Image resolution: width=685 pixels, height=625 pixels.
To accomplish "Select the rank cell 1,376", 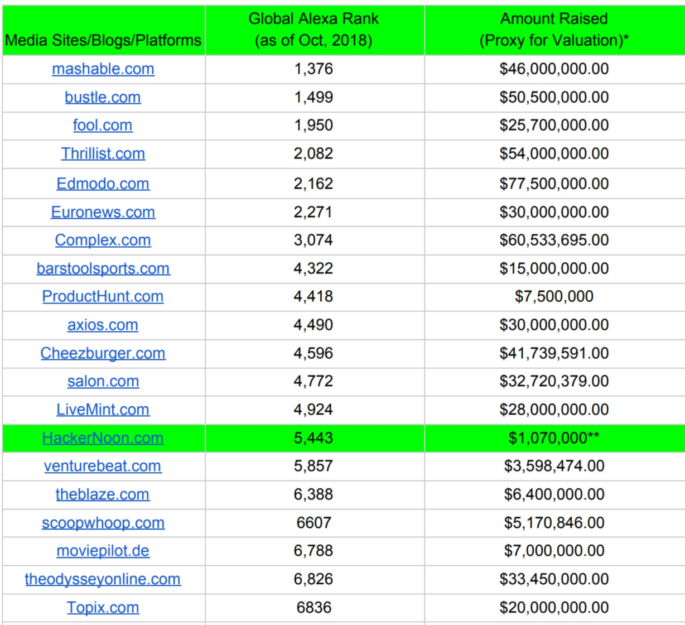I will point(315,69).
